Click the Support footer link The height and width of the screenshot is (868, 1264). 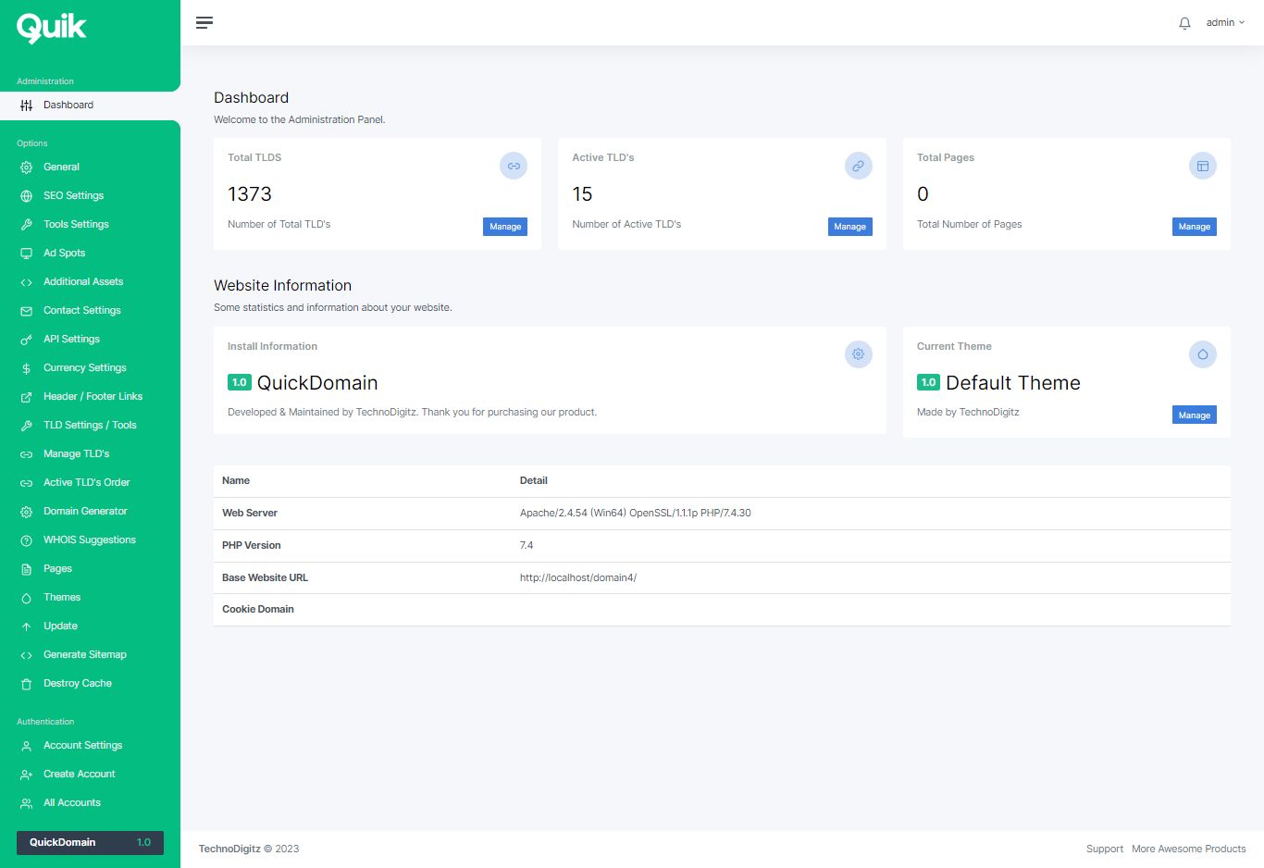pos(1104,849)
